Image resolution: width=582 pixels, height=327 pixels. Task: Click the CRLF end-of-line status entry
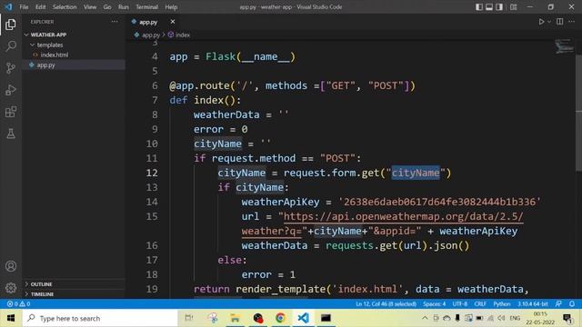tap(479, 304)
